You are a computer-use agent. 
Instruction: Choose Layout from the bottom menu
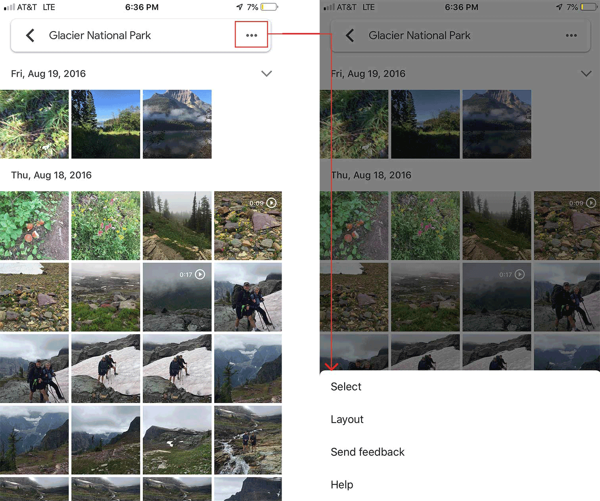pos(347,419)
